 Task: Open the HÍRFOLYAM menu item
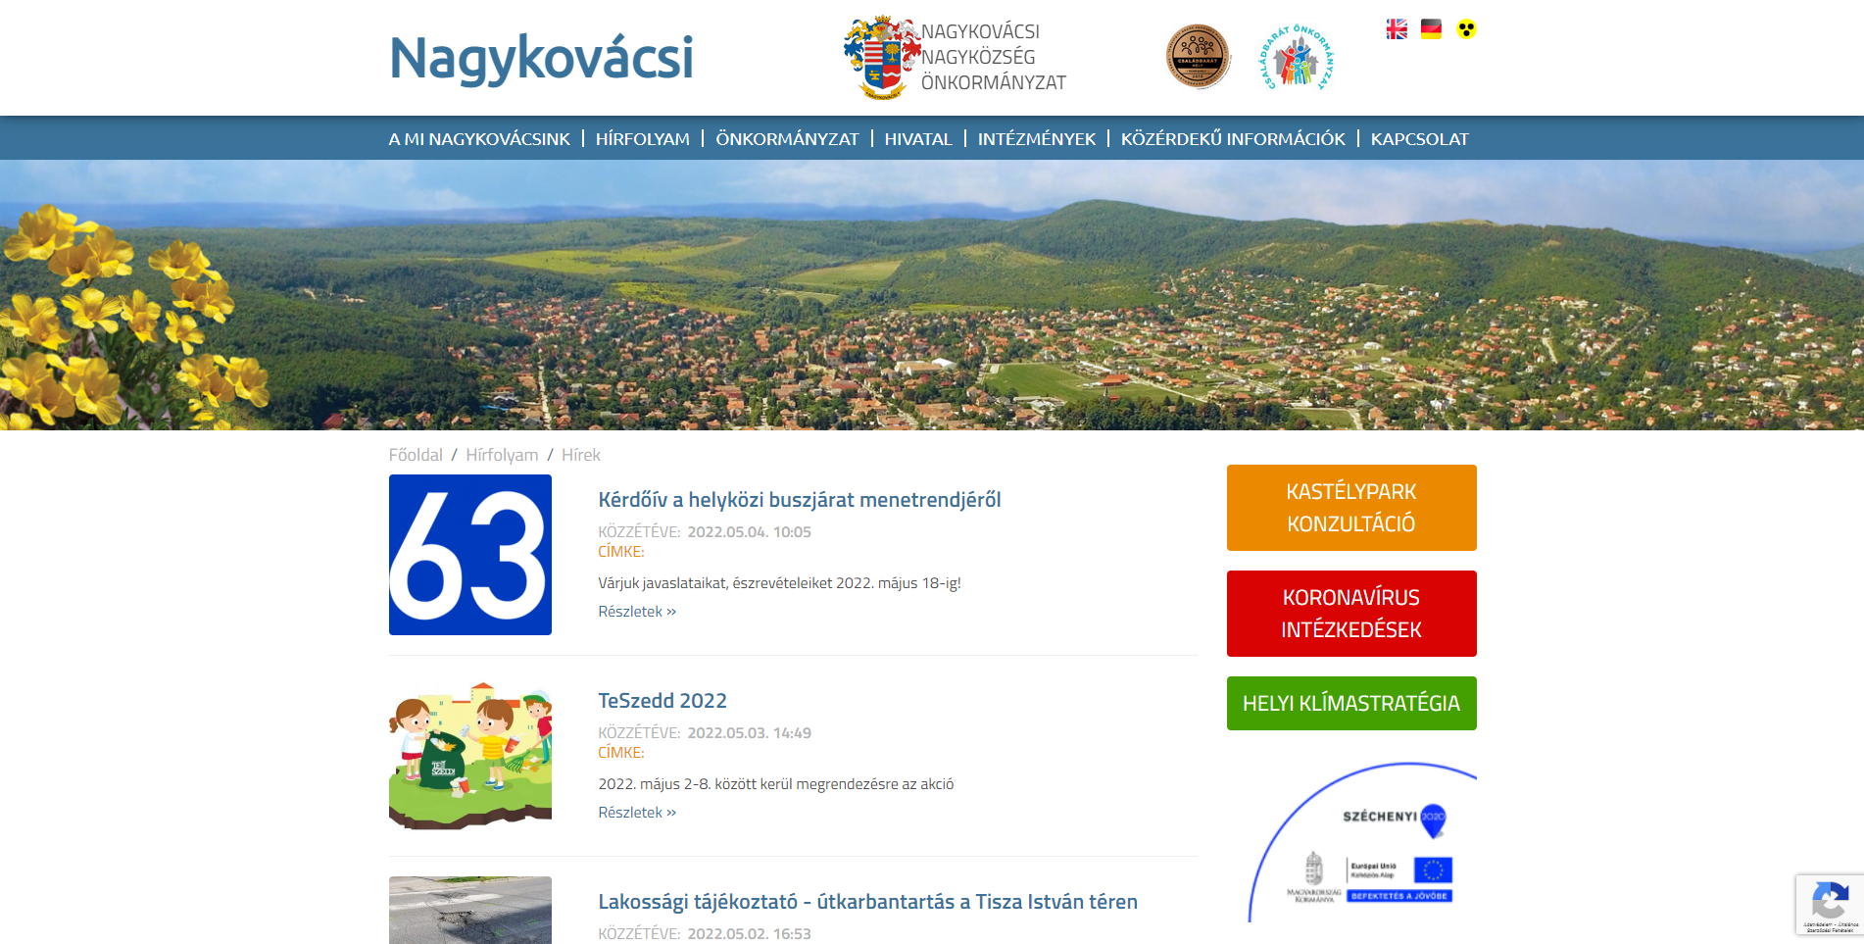(642, 139)
